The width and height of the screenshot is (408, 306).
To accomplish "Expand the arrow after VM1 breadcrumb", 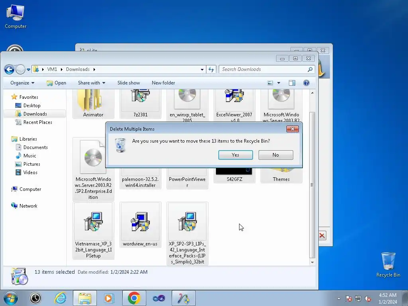I will [x=62, y=69].
